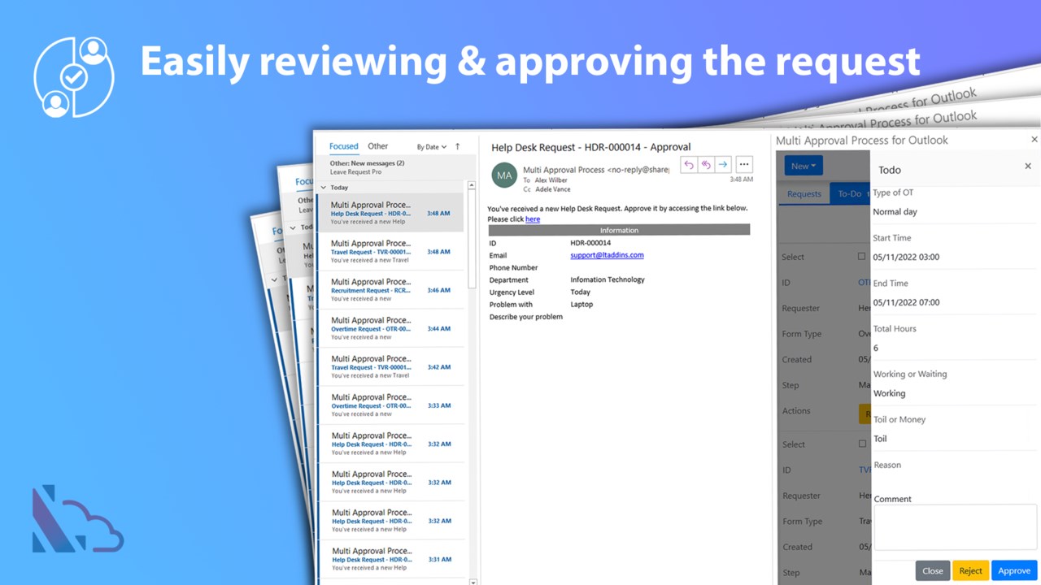Open the By Date sort dropdown
The width and height of the screenshot is (1041, 585).
pos(432,147)
